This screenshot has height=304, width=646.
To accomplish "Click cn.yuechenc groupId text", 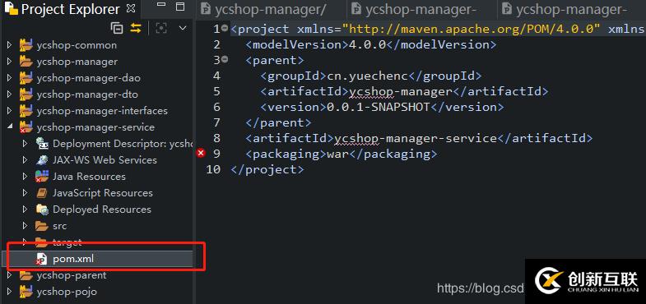I will [x=367, y=76].
